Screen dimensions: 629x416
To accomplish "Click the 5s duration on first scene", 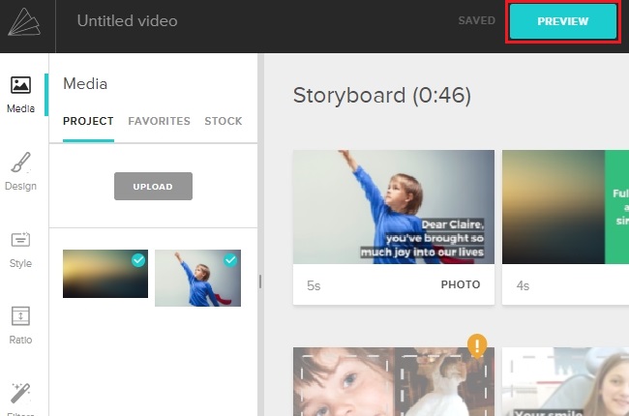I will point(314,285).
